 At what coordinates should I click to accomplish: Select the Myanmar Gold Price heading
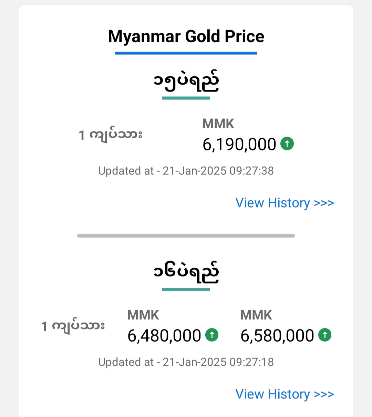(x=186, y=36)
